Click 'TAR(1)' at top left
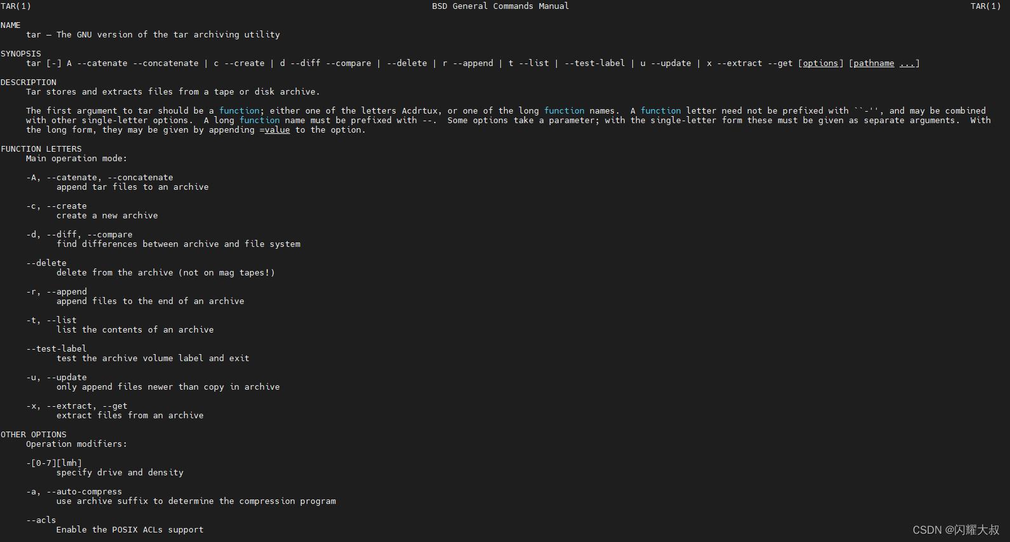This screenshot has width=1010, height=542. pyautogui.click(x=16, y=6)
